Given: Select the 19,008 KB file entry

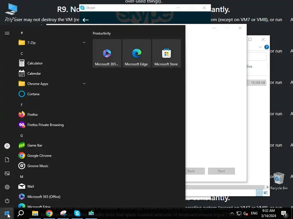Looking at the screenshot, I should (257, 82).
